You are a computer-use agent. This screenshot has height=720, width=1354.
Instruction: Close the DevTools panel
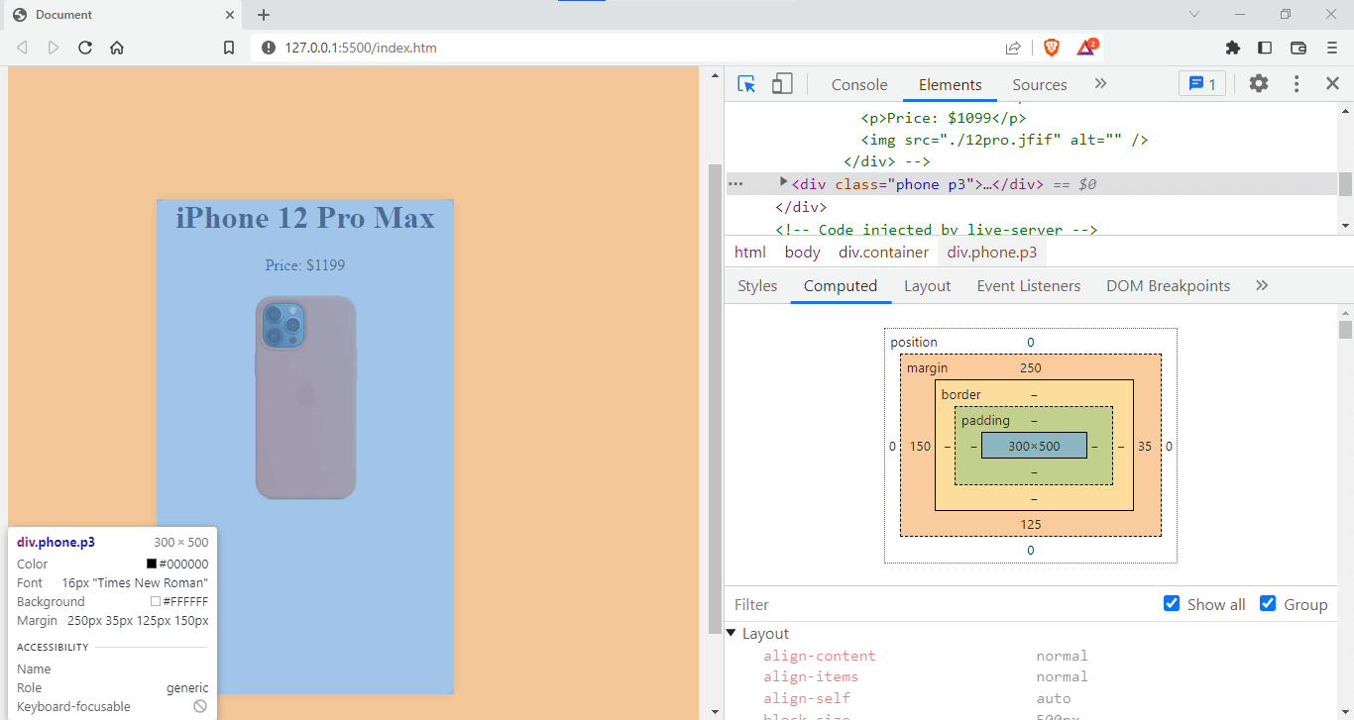(x=1332, y=84)
